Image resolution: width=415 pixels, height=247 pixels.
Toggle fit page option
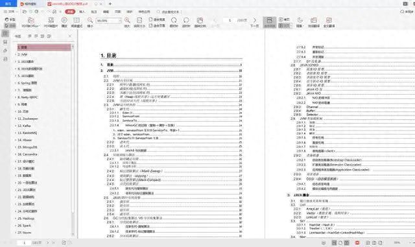click(157, 26)
